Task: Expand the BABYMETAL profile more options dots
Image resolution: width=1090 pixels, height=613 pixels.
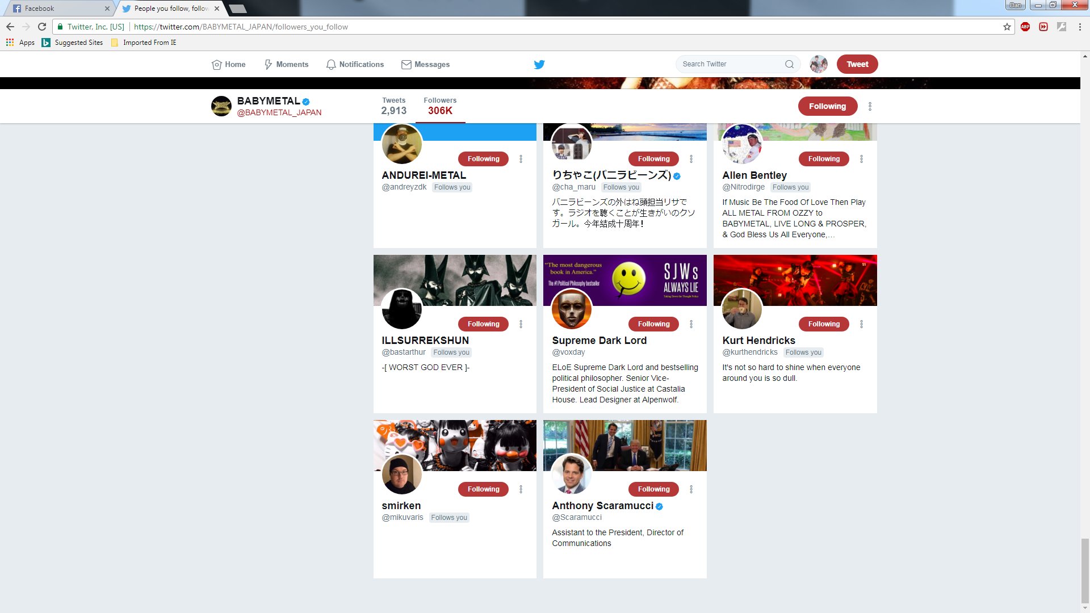Action: point(870,106)
